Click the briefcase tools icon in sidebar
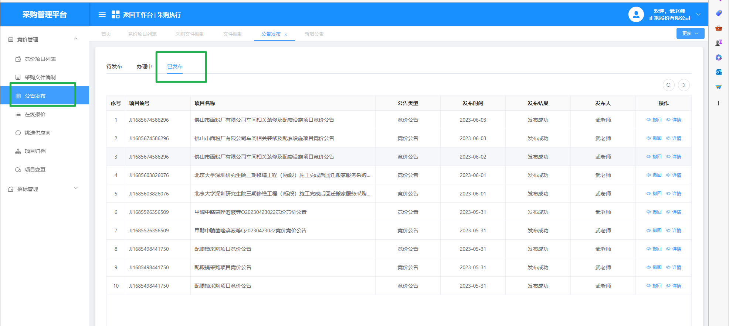 (718, 28)
